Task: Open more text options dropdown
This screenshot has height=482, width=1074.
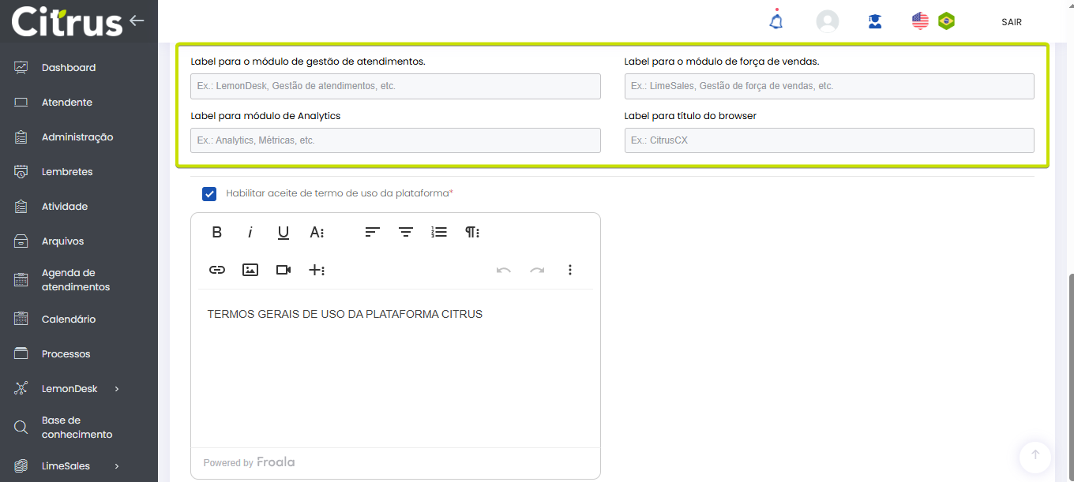Action: [317, 232]
